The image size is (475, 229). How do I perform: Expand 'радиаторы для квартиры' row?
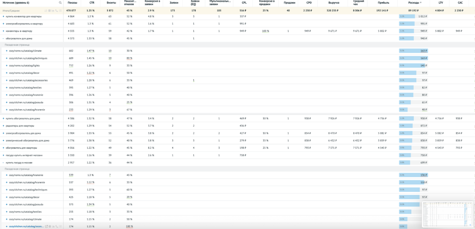pos(3,126)
